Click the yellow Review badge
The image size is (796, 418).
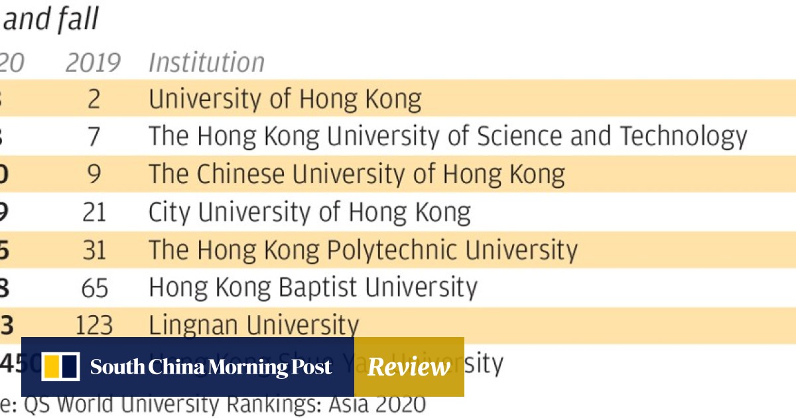coord(409,367)
